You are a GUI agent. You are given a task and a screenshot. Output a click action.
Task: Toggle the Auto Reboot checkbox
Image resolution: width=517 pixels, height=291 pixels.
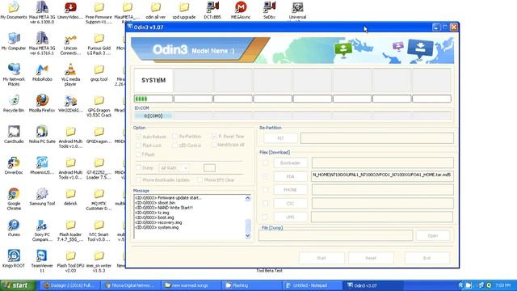point(138,137)
